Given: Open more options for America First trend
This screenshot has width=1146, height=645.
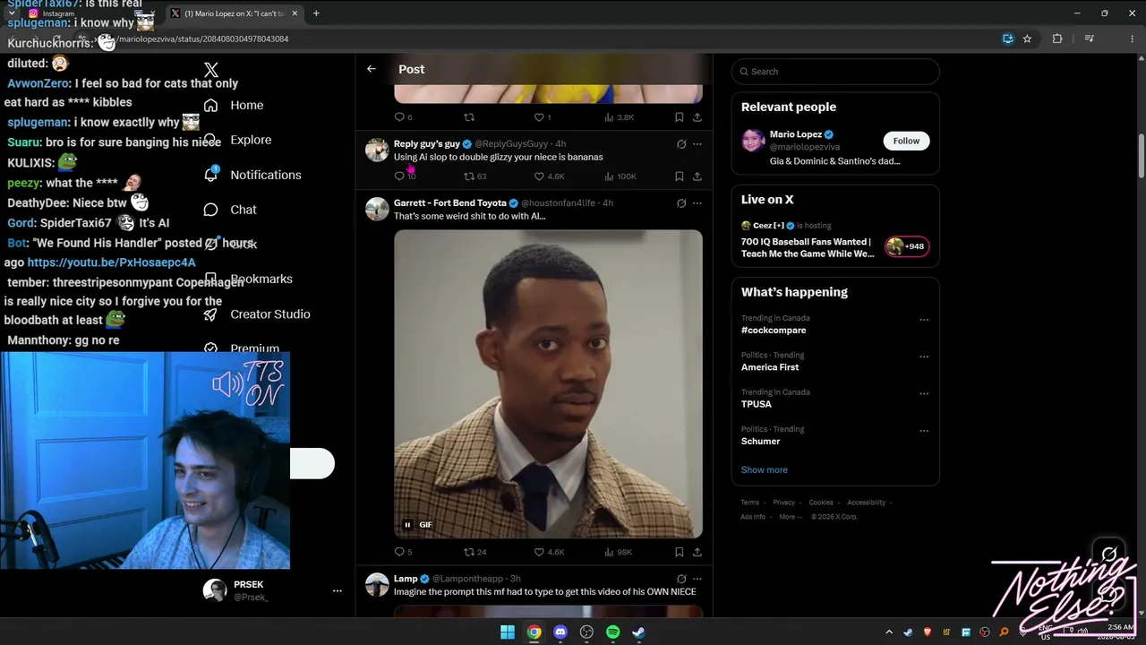Looking at the screenshot, I should click(x=924, y=357).
